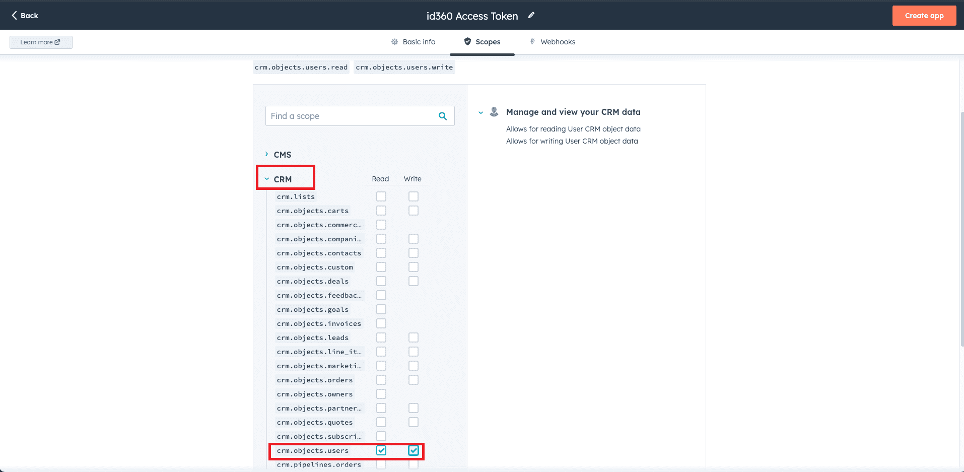
Task: Check Read for crm.objects.subscriptions
Action: (x=381, y=436)
